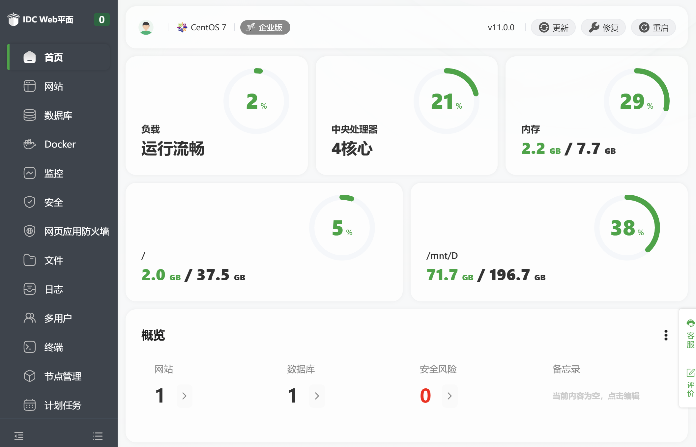The width and height of the screenshot is (696, 447).
Task: Click the terminal prompt icon beside 终端
Action: (x=30, y=347)
